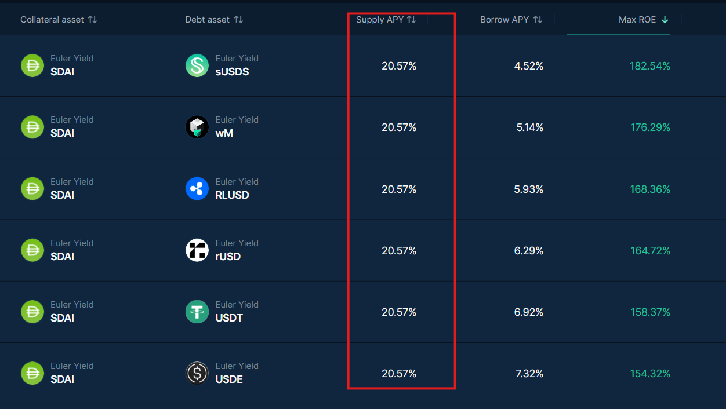This screenshot has height=409, width=726.
Task: Open the 182.54% Max ROE value
Action: pyautogui.click(x=650, y=66)
